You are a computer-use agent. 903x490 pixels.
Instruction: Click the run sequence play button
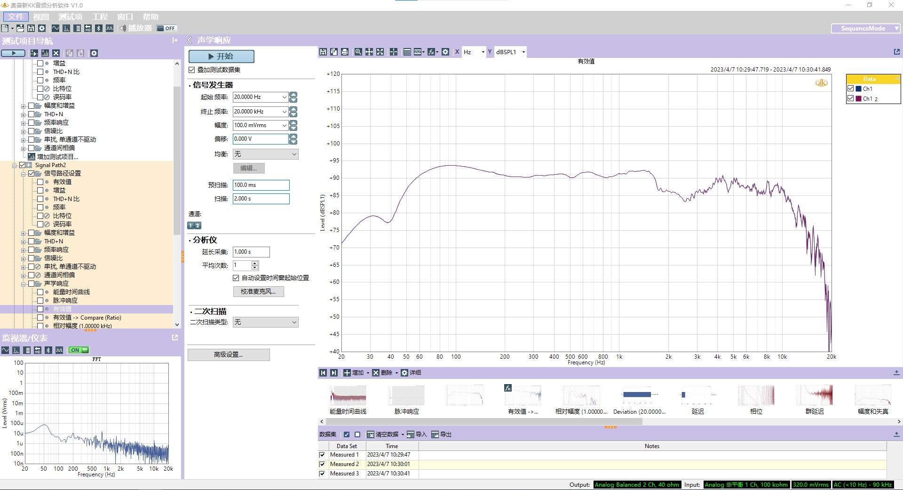click(x=13, y=53)
